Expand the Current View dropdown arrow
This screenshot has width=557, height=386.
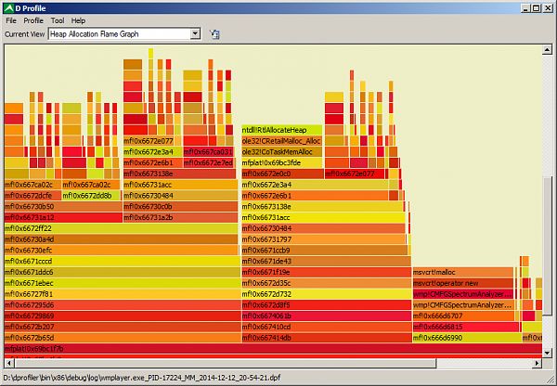[195, 33]
